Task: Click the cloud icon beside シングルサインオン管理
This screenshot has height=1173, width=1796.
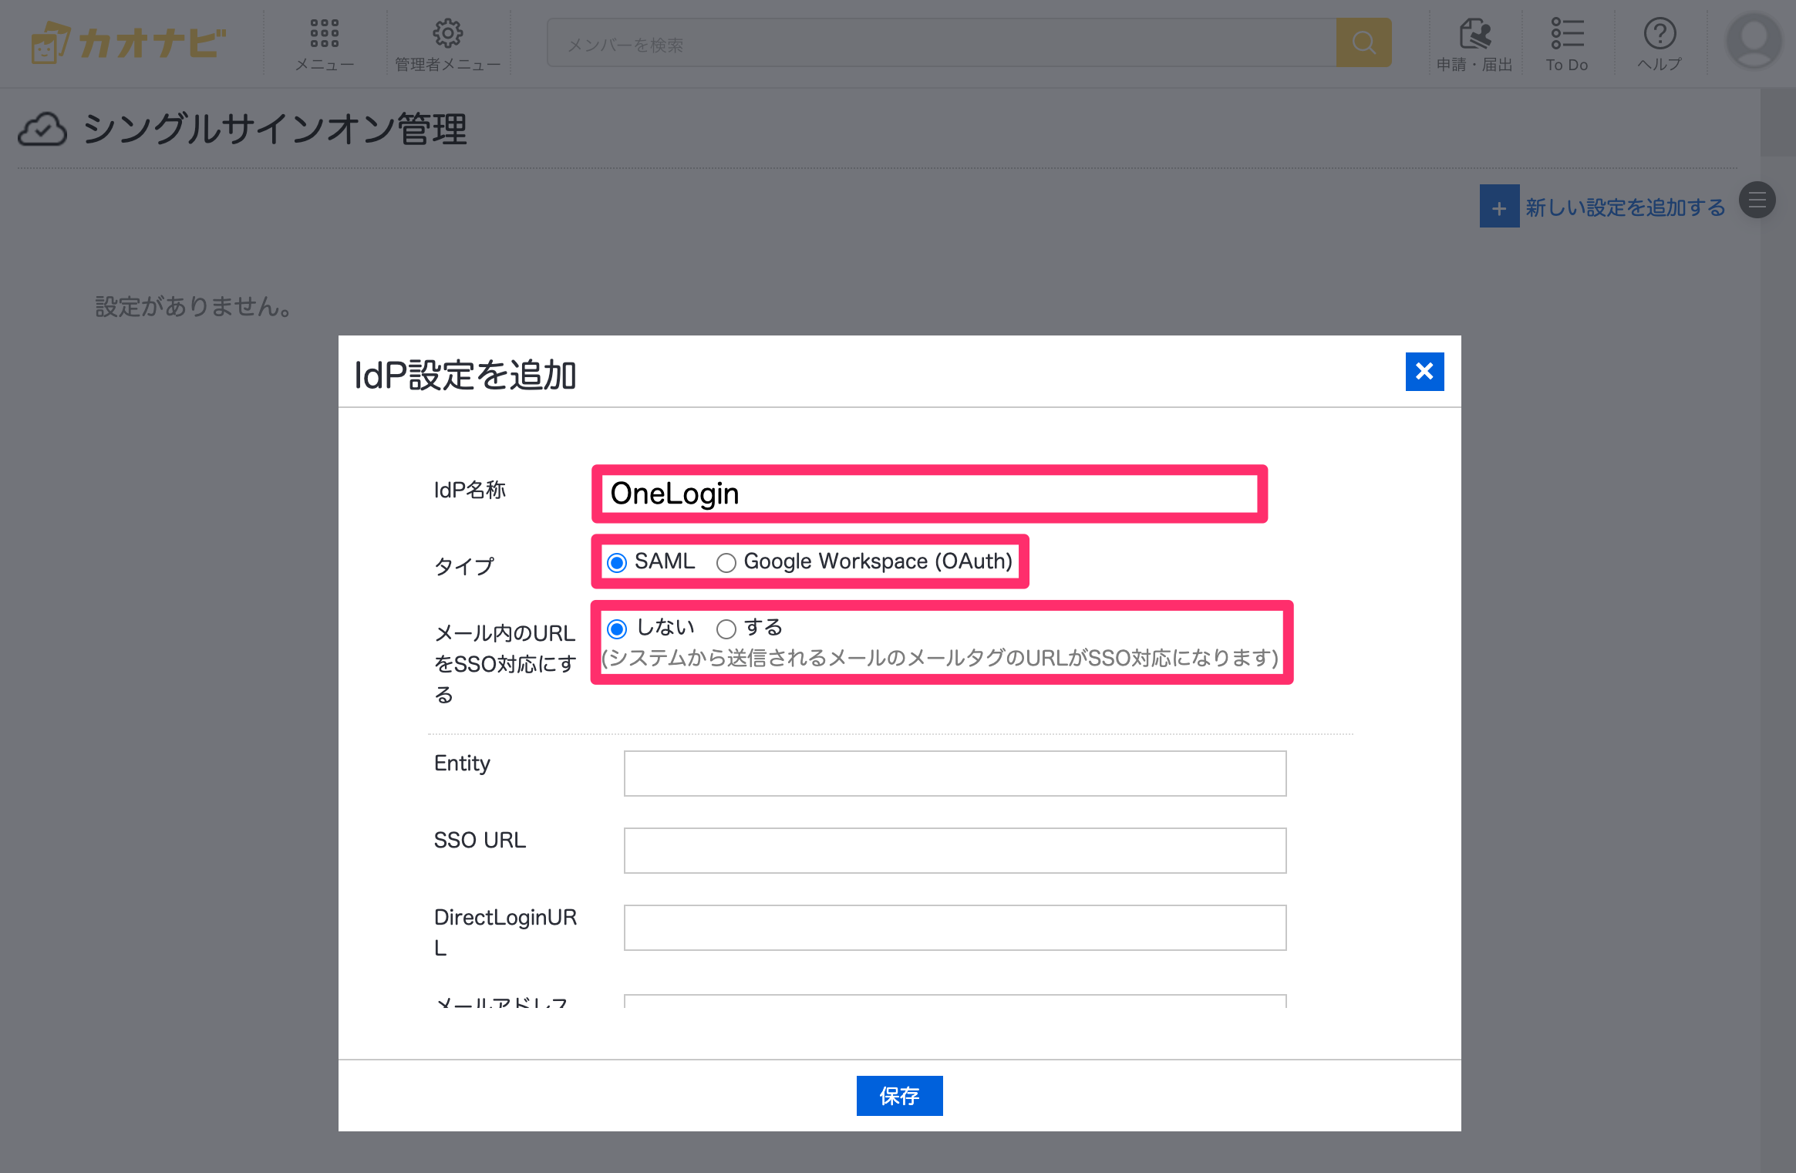Action: (42, 129)
